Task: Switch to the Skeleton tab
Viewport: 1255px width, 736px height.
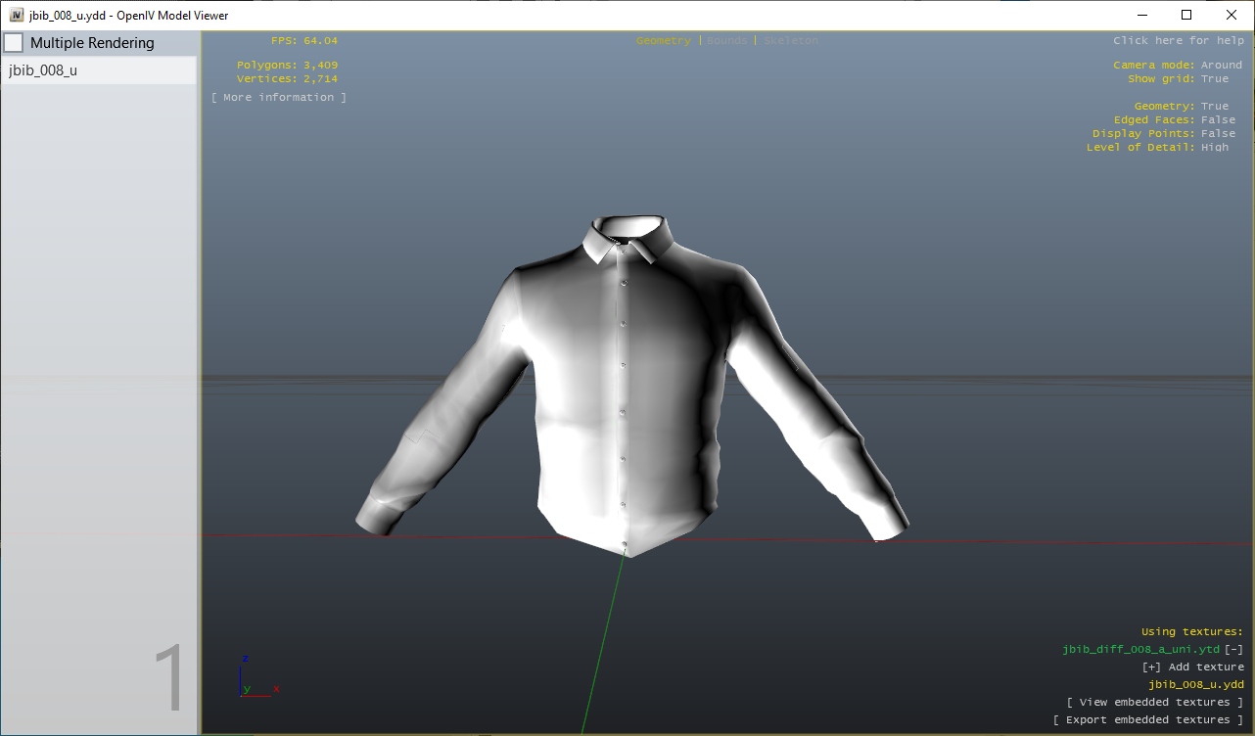Action: click(x=789, y=40)
